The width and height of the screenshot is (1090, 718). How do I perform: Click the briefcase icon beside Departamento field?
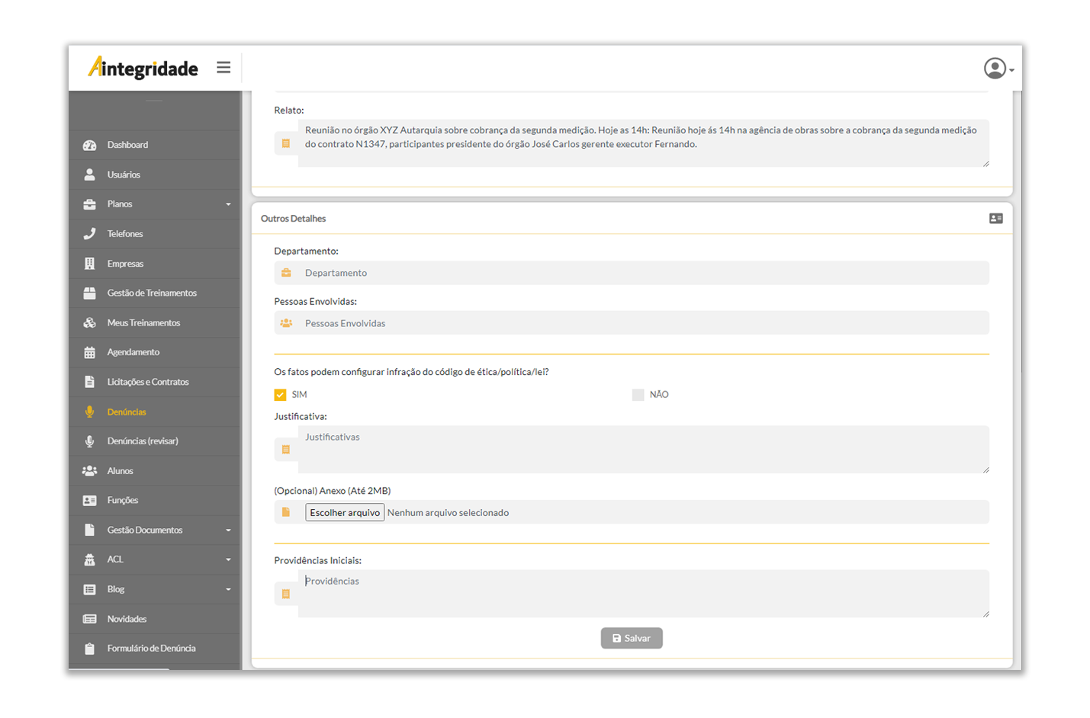[286, 273]
